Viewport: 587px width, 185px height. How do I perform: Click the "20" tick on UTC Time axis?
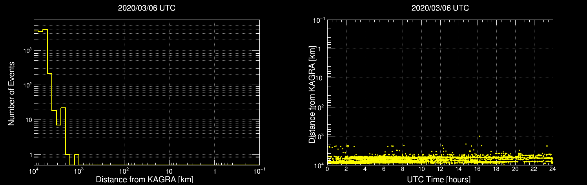[x=515, y=170]
